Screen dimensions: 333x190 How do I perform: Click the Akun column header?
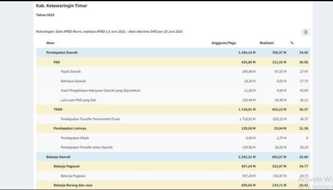coord(50,43)
